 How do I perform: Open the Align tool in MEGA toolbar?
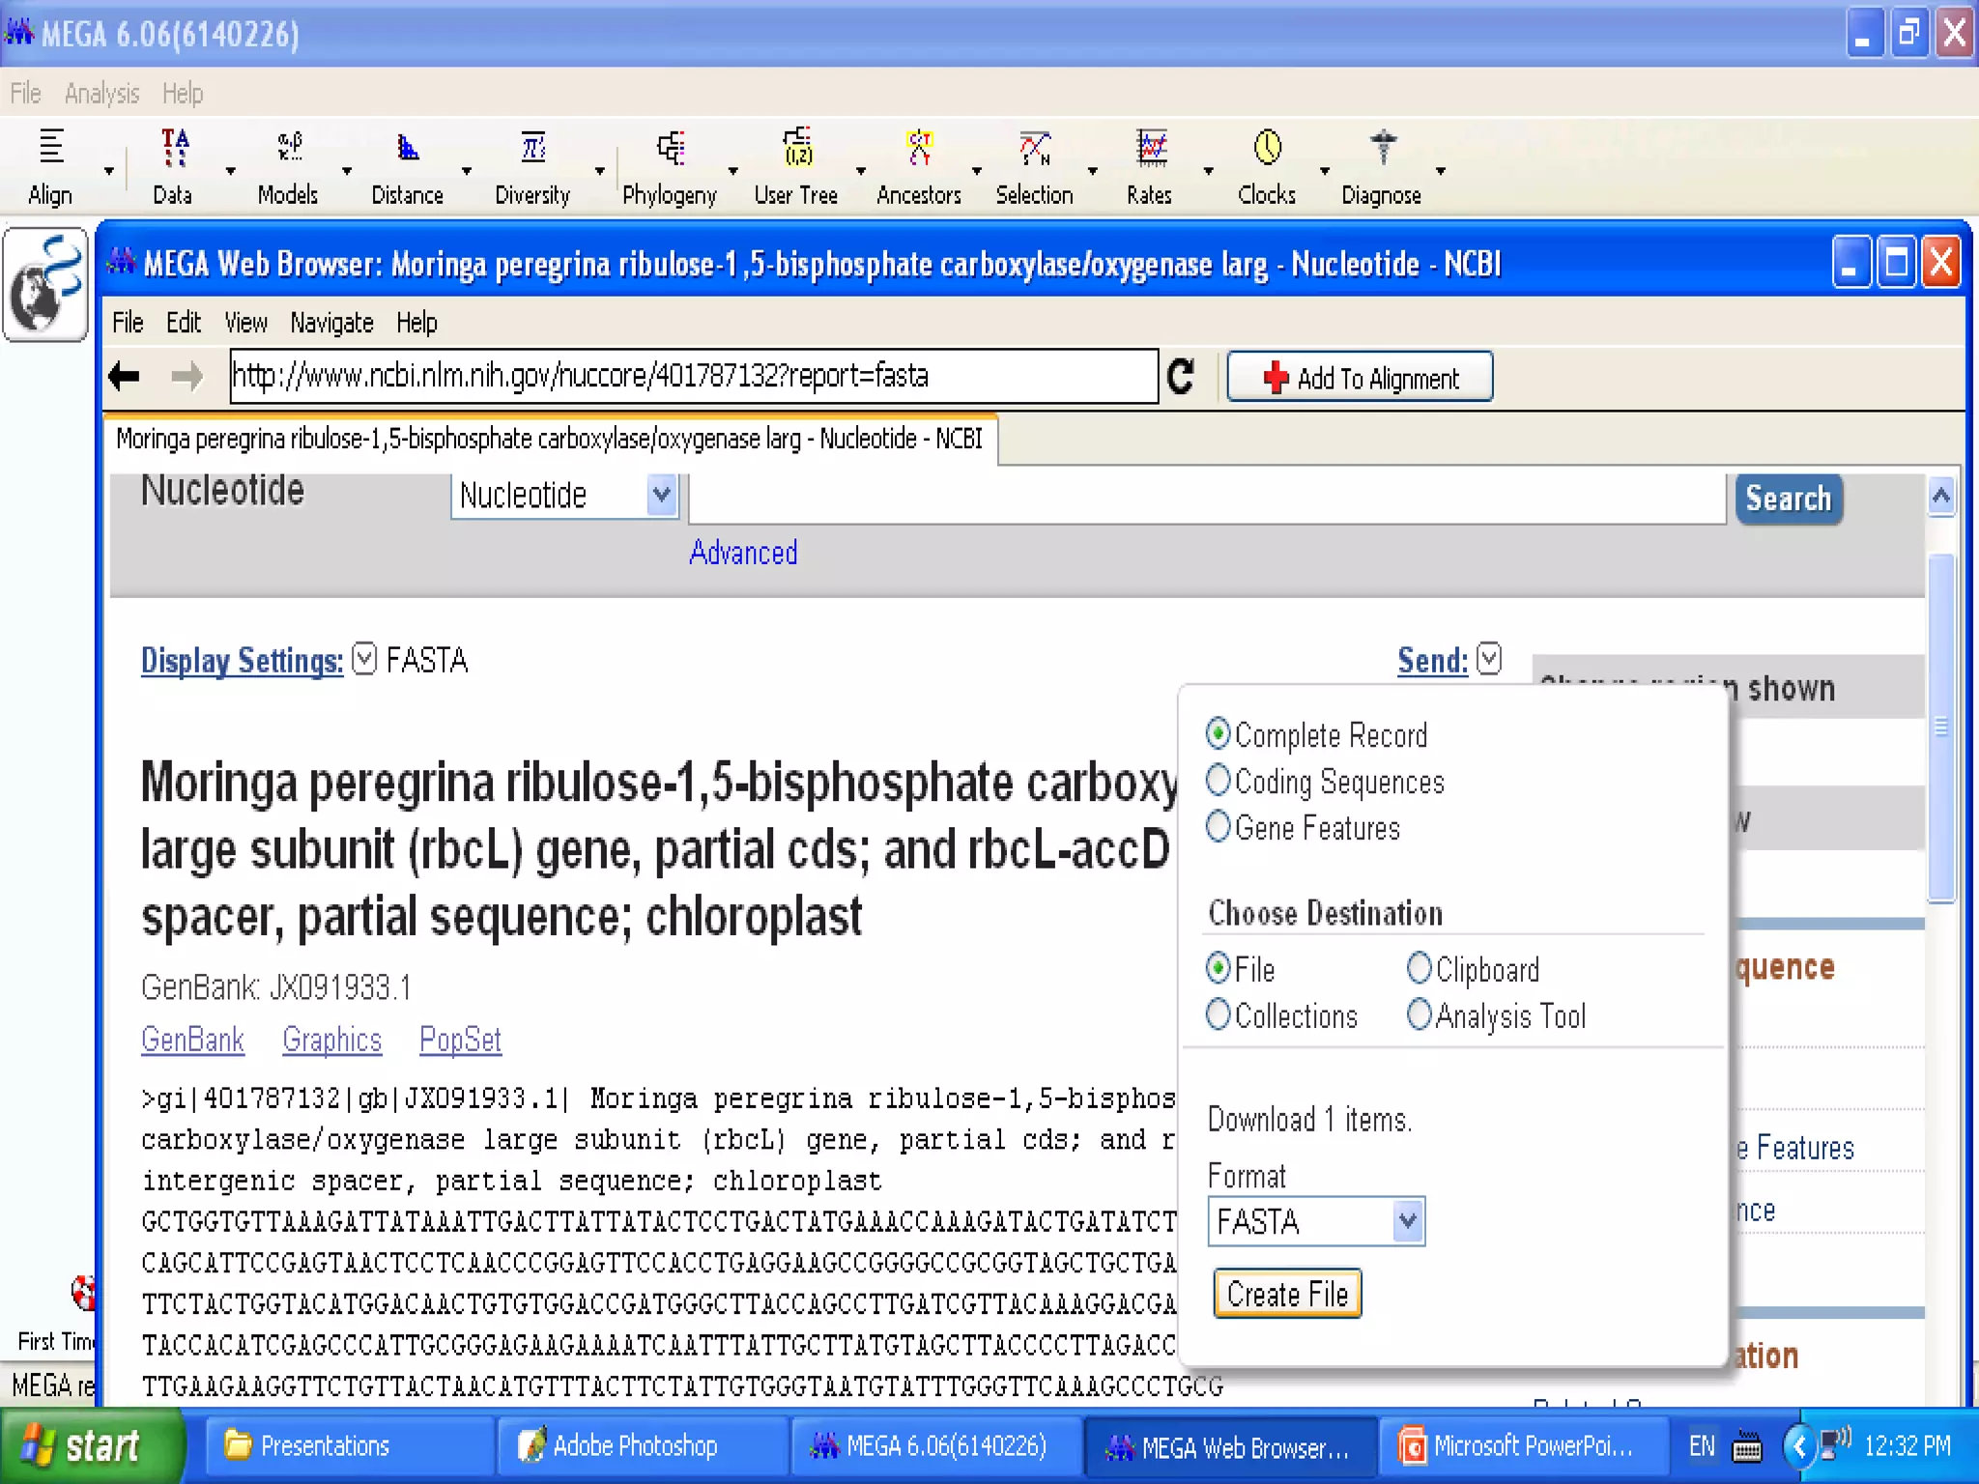pos(50,167)
